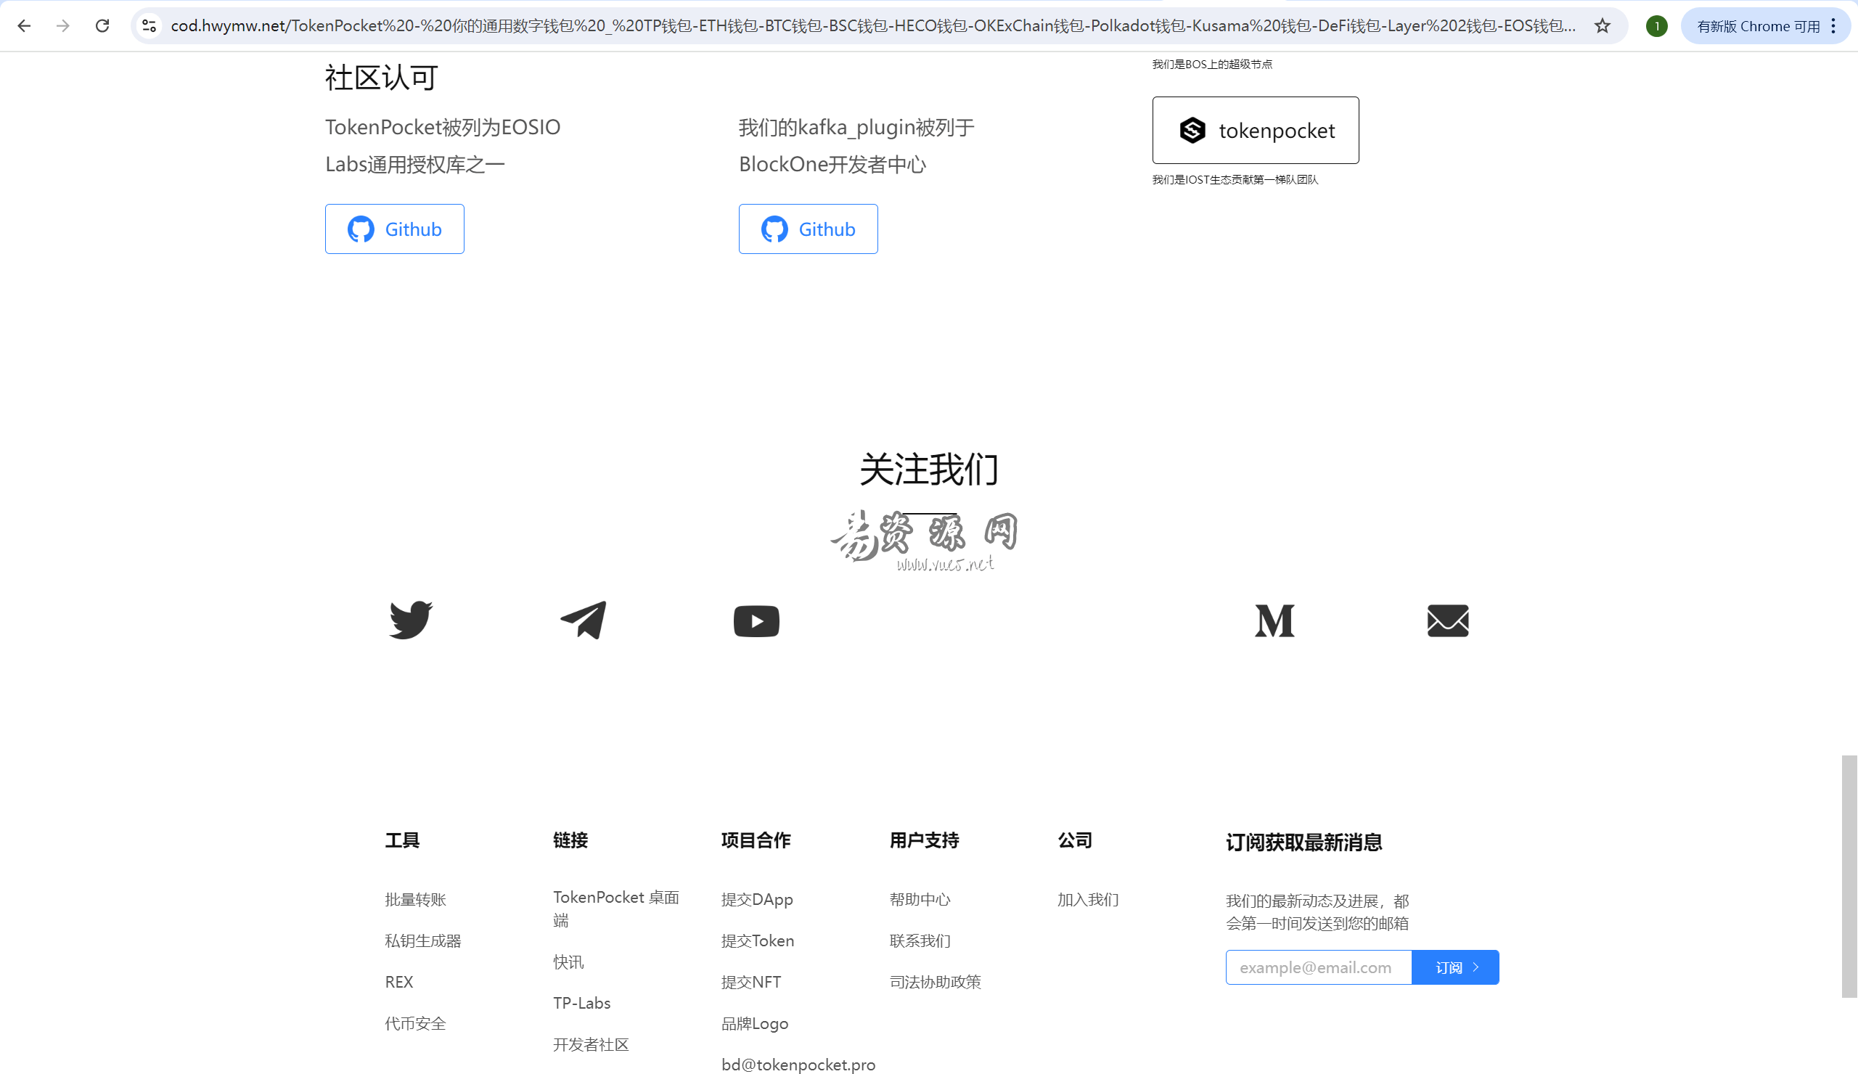Open 开发者社区 link
1858x1074 pixels.
pyautogui.click(x=591, y=1044)
